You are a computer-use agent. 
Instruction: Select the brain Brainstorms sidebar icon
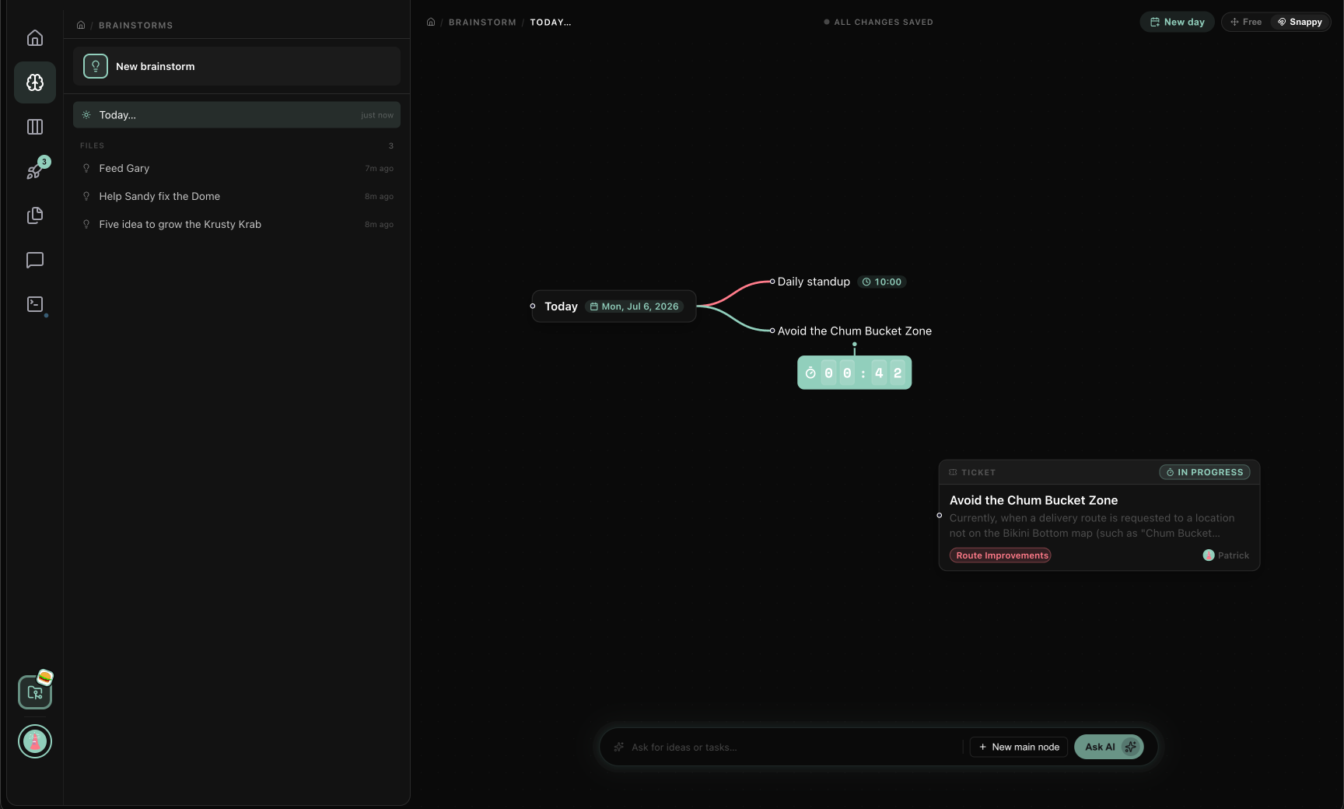(35, 82)
